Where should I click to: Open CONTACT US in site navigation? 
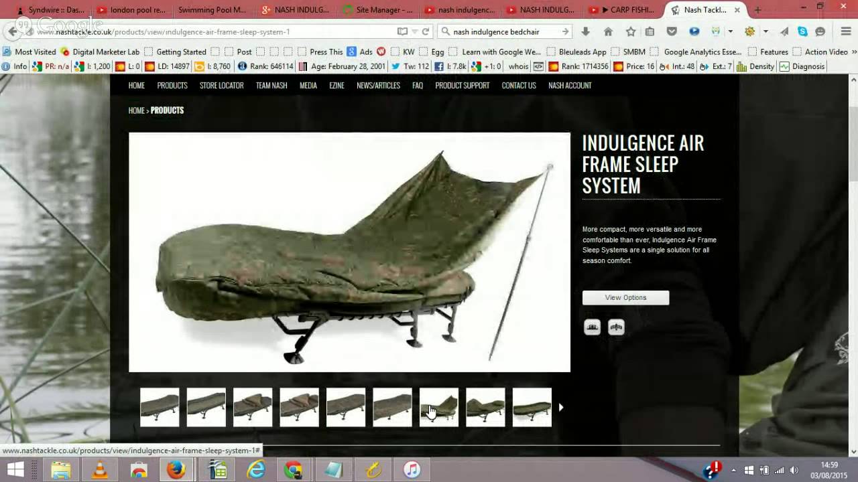tap(519, 86)
